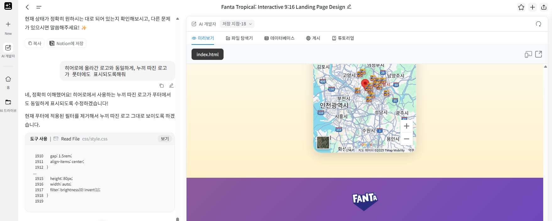Click the Fanta logo in the footer
Screen dimensions: 552x221
365,201
